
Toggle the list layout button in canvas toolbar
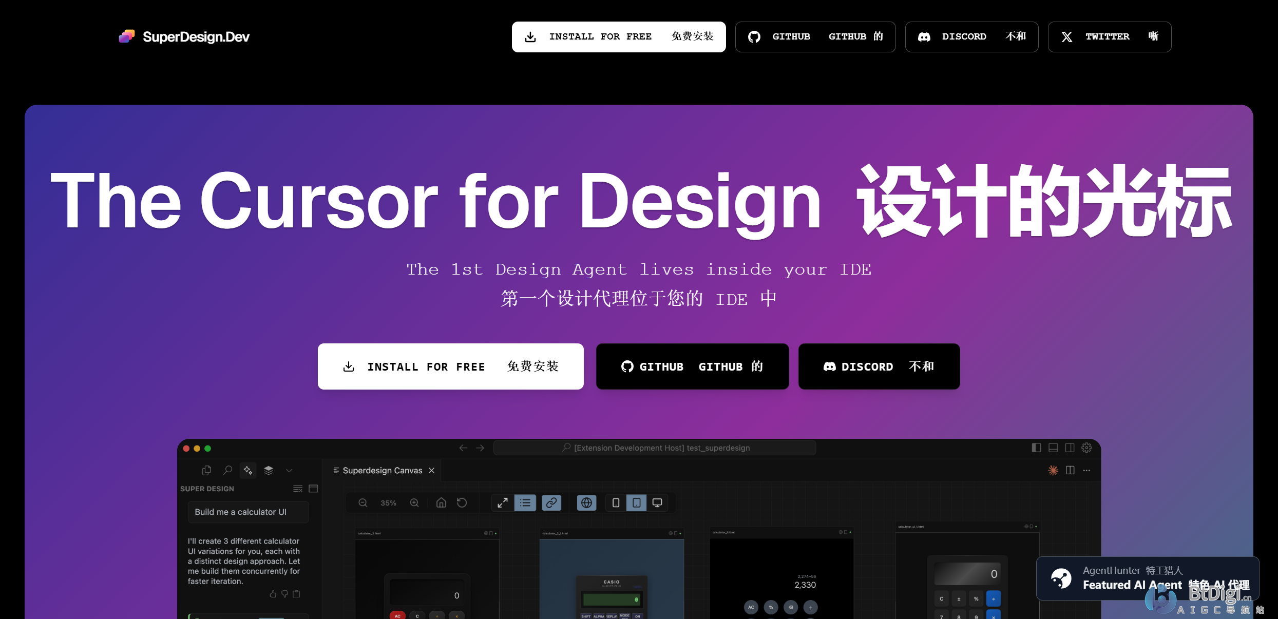pyautogui.click(x=525, y=503)
